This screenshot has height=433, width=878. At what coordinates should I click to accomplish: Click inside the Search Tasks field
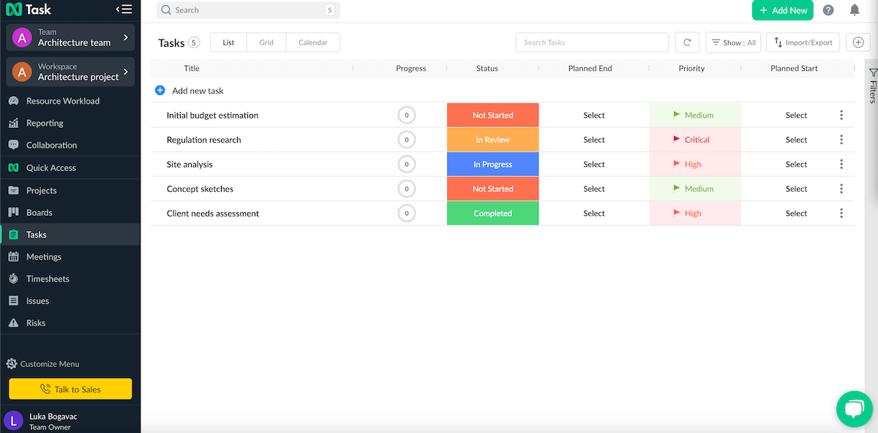[x=592, y=42]
